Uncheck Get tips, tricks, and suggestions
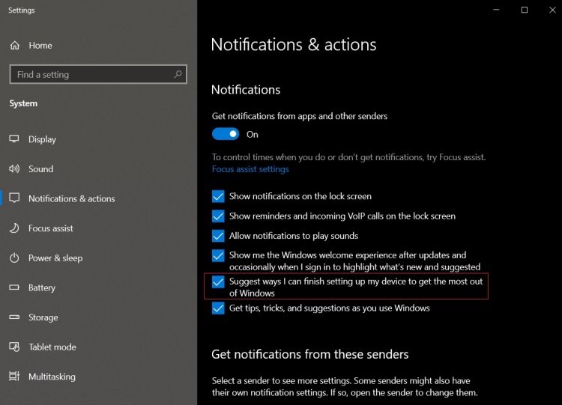562x405 pixels. [218, 308]
